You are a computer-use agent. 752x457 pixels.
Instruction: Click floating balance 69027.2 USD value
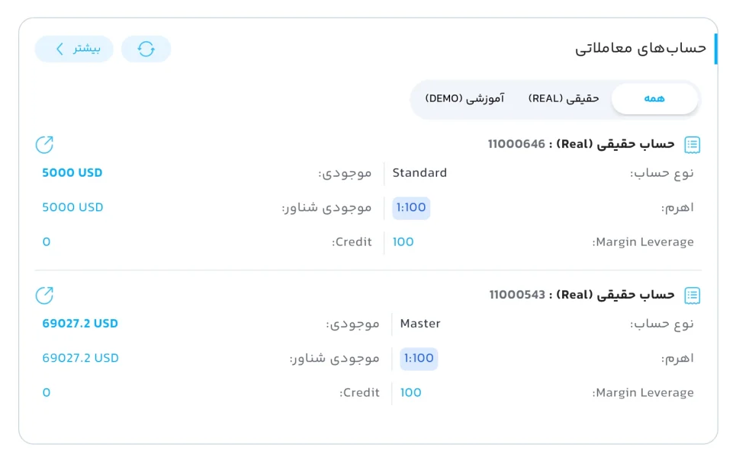(x=80, y=358)
